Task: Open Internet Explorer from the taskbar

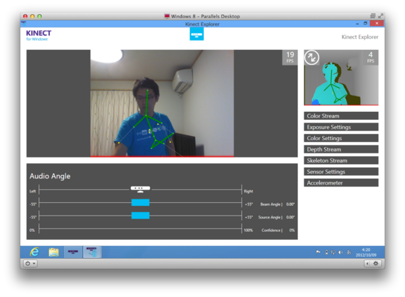Action: pyautogui.click(x=34, y=252)
